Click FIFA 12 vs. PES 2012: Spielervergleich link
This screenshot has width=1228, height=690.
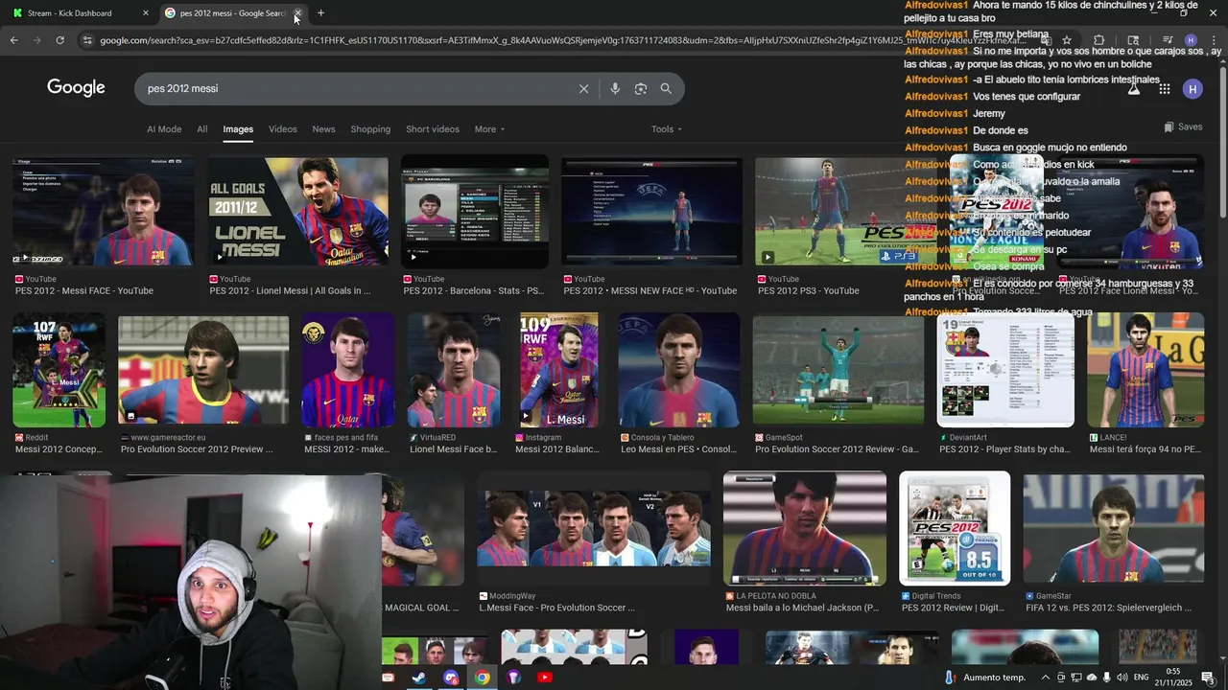(x=1108, y=608)
